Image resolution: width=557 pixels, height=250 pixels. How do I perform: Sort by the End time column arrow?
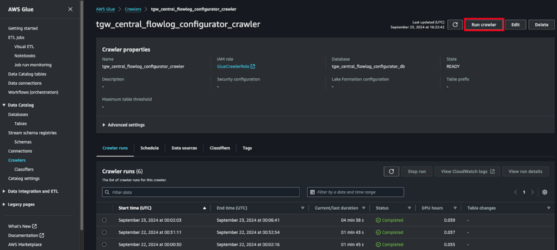click(302, 208)
